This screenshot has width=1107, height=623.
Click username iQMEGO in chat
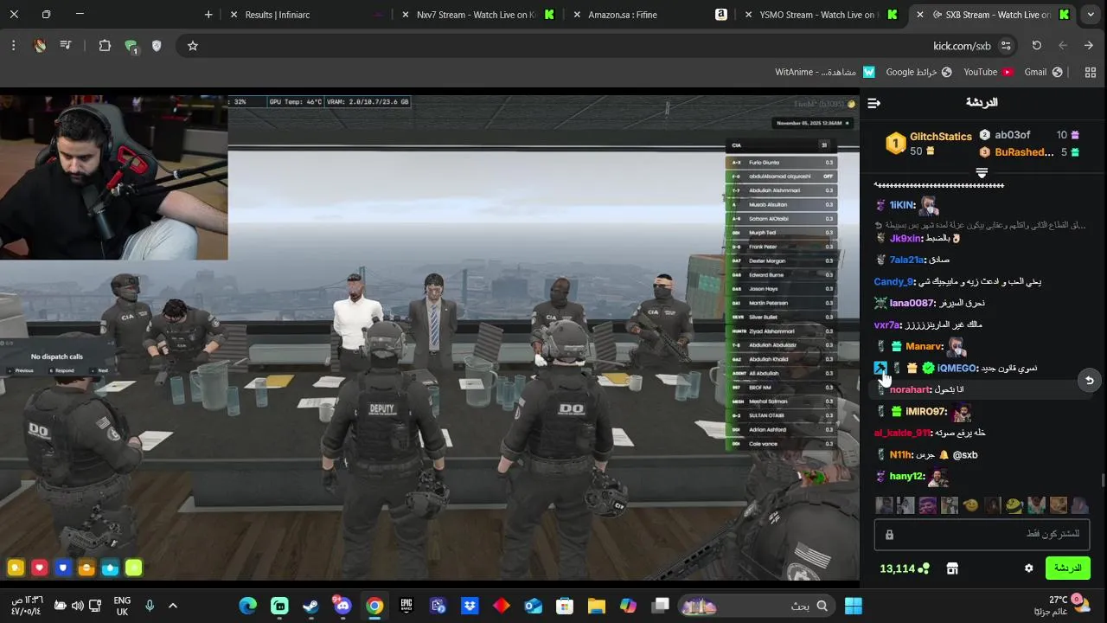coord(957,369)
